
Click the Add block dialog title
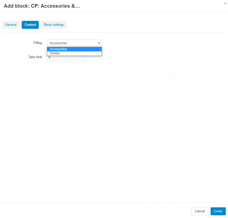tap(42, 6)
